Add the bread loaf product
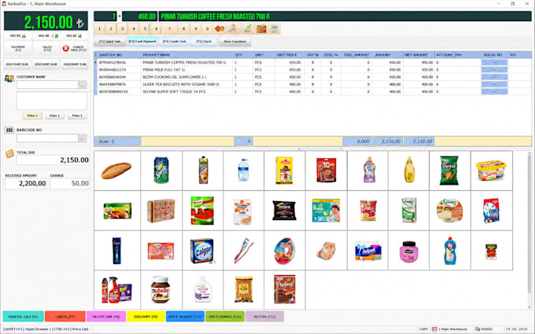Screen dimensions: 535x334 [117, 171]
